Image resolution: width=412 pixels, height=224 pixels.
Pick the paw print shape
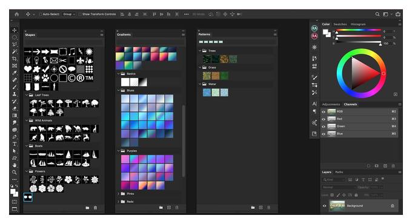(x=45, y=78)
